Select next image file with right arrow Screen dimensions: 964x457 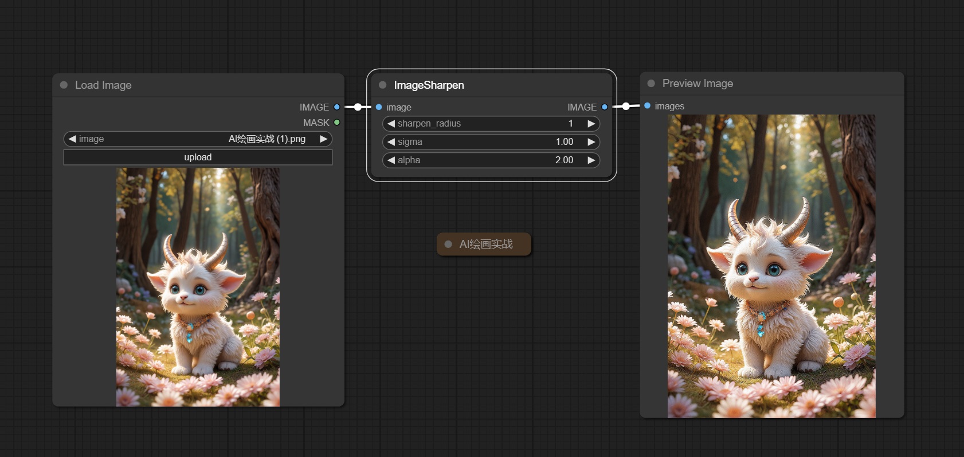[x=323, y=139]
